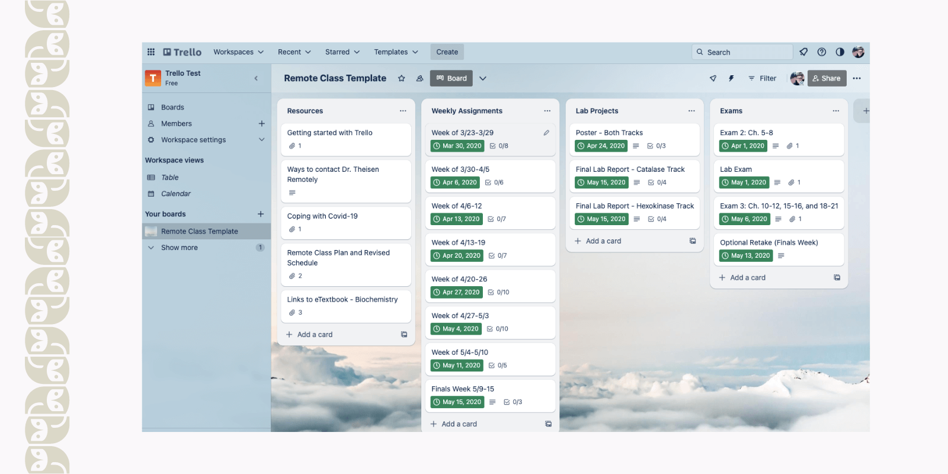Open Getting started with Trello card

coord(346,139)
